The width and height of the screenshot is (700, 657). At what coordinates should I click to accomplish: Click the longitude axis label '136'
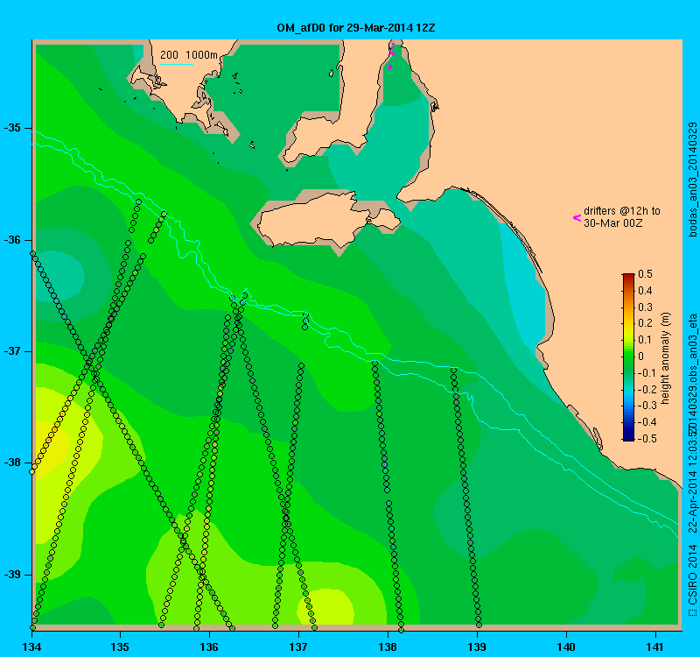pos(209,646)
